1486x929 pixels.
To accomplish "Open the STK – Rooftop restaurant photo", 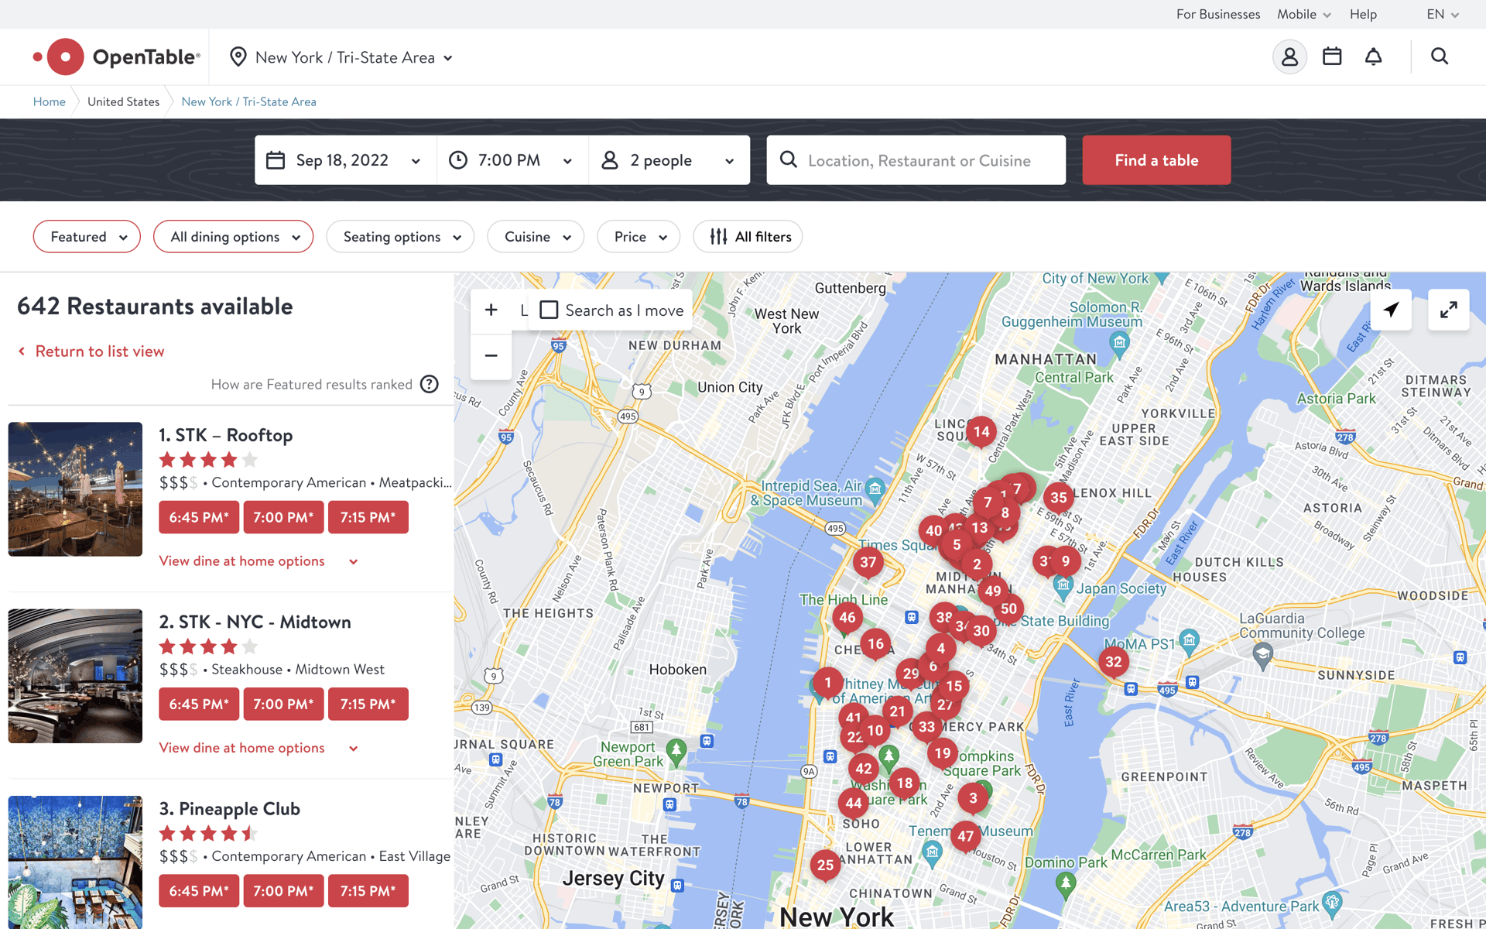I will click(75, 489).
